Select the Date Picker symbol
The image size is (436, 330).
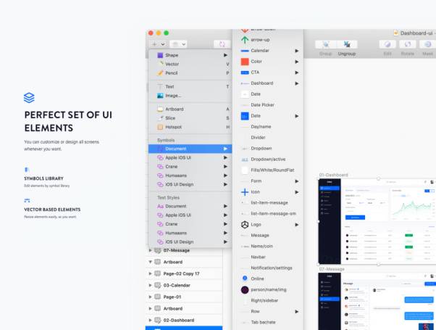coord(262,105)
